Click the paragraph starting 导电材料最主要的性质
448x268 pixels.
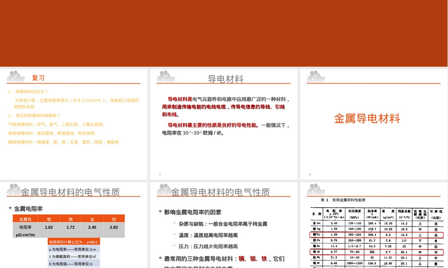(226, 129)
